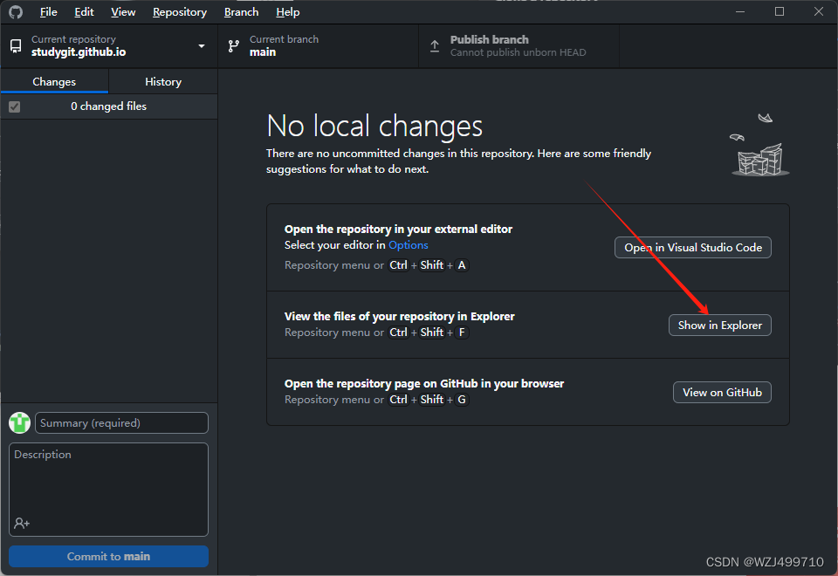Open the Help menu

(x=287, y=11)
